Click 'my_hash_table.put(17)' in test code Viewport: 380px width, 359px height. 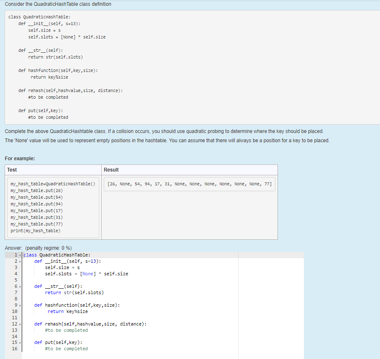pyautogui.click(x=36, y=211)
